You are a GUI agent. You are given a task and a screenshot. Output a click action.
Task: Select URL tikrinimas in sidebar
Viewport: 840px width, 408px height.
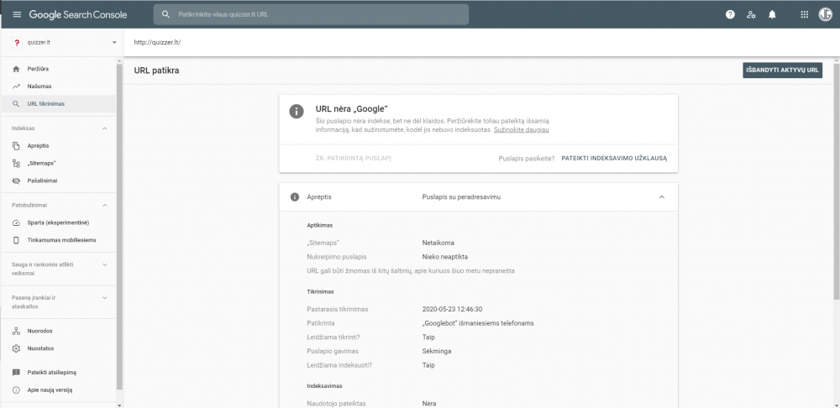tap(58, 104)
